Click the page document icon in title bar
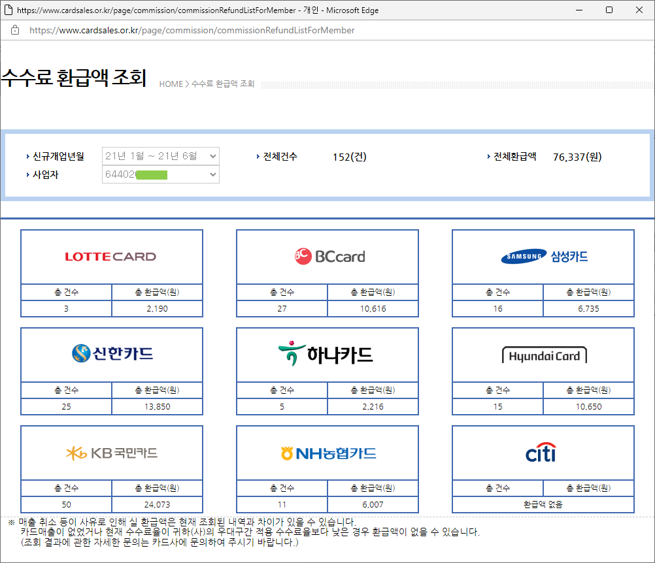The width and height of the screenshot is (655, 563). [8, 10]
